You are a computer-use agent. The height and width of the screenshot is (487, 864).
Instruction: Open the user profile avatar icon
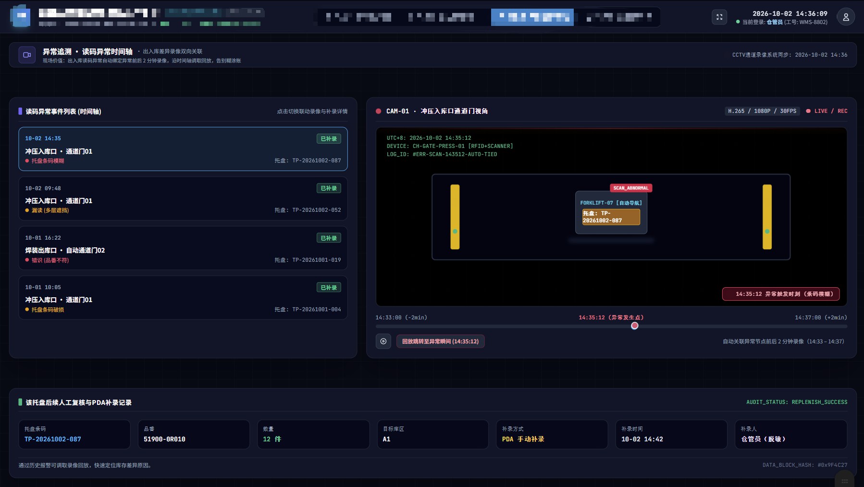846,17
